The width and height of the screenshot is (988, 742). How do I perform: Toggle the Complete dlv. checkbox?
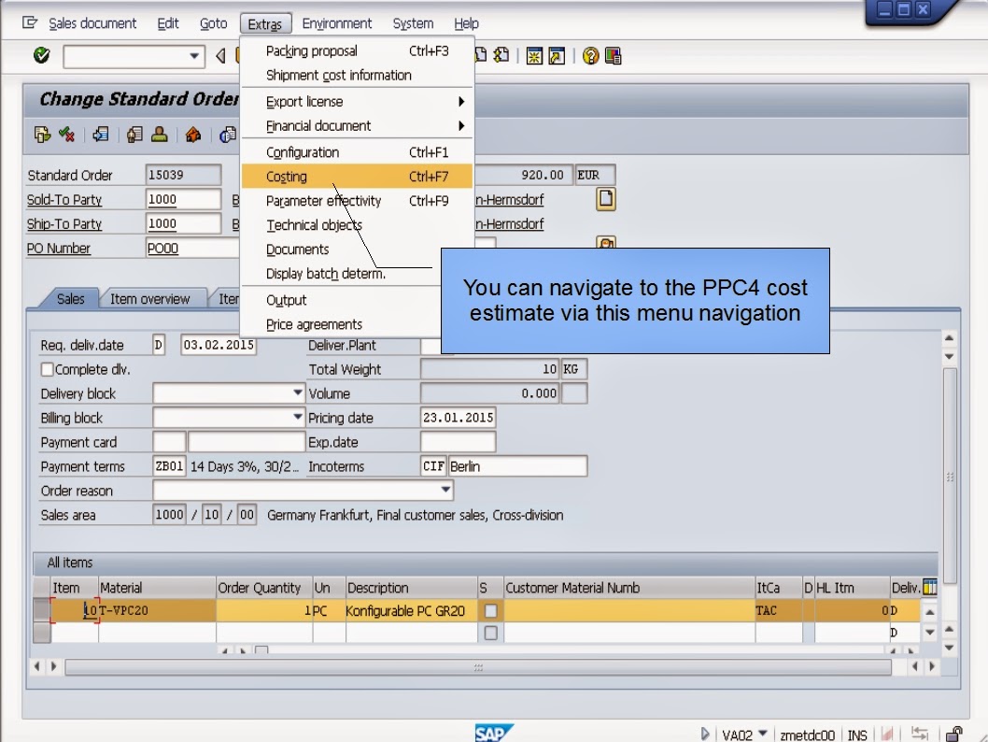48,369
